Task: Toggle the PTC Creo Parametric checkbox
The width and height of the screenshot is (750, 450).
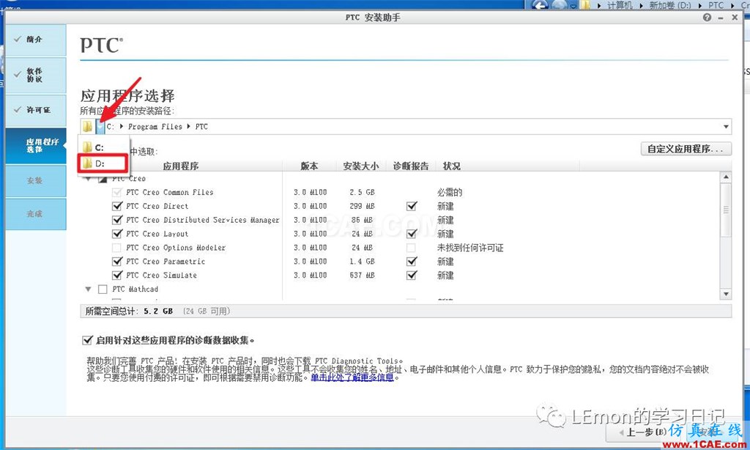Action: coord(116,262)
